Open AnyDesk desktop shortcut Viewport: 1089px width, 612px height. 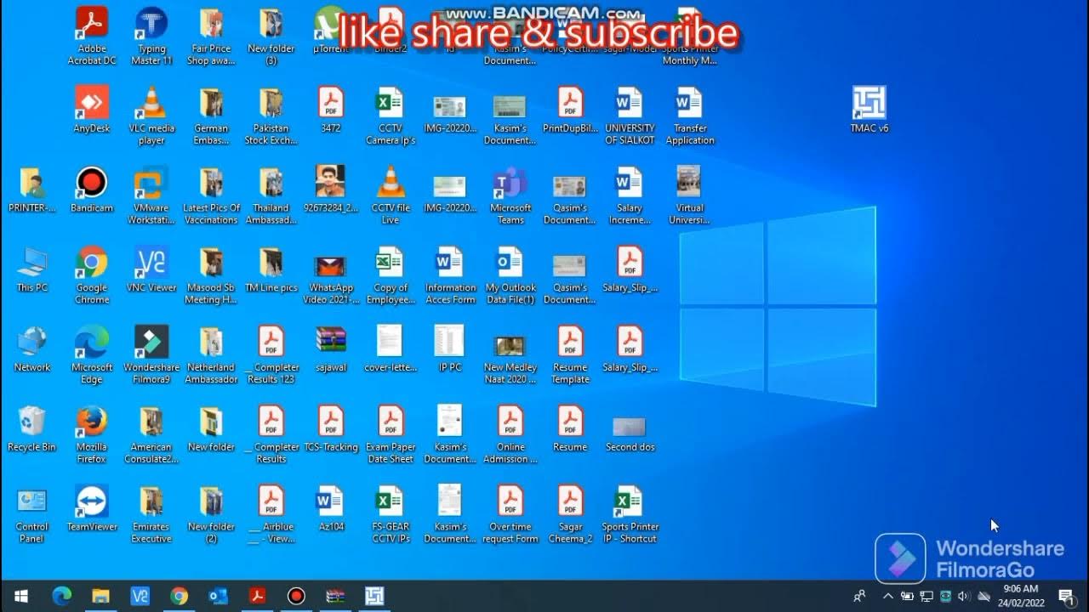(92, 110)
